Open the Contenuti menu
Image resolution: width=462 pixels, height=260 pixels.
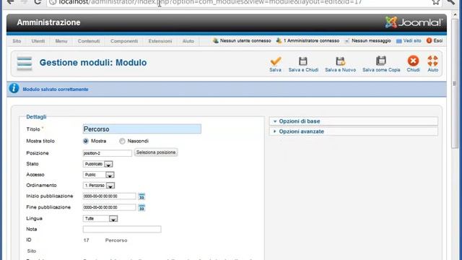pos(89,41)
